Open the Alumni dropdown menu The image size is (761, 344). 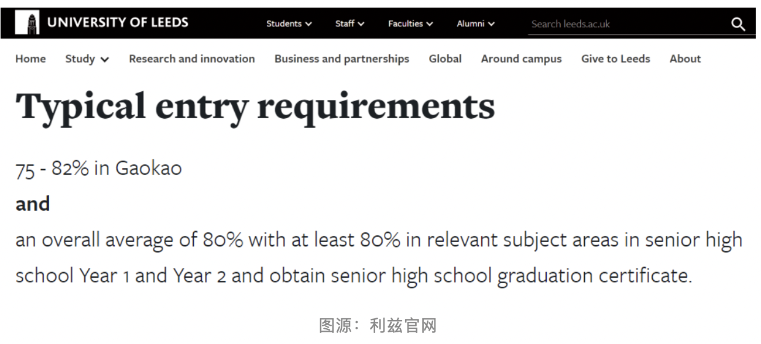pos(475,24)
